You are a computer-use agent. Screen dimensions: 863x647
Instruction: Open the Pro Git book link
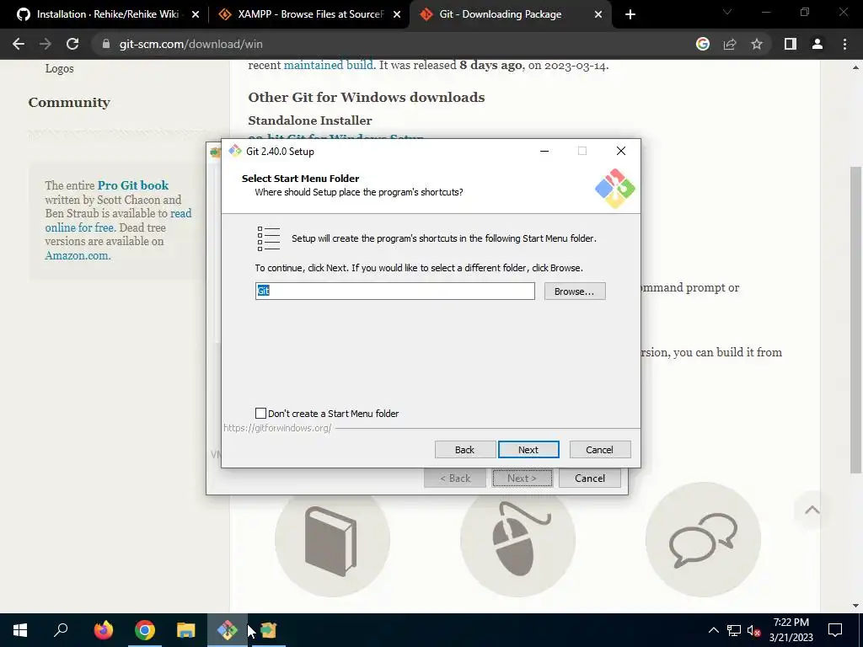tap(133, 185)
